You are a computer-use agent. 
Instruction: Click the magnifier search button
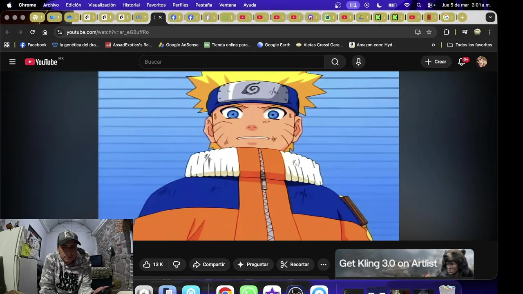335,62
